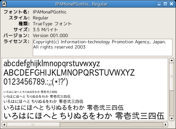Click the lowercase alphabet preview line
Viewport: 176px width, 129px height.
pyautogui.click(x=52, y=63)
